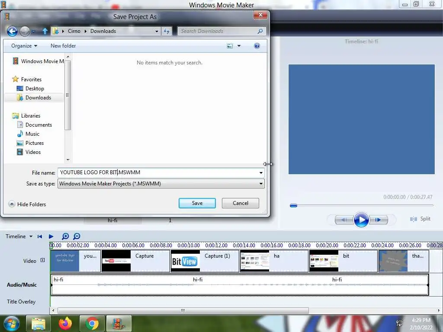Open the Videos library
Image resolution: width=443 pixels, height=332 pixels.
[29, 152]
